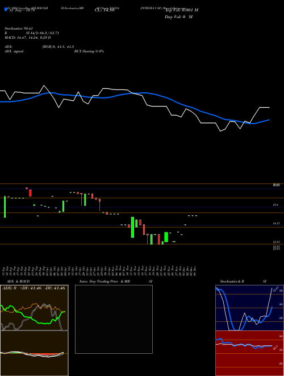Click the red-background RSI chart
Image resolution: width=284 pixels, height=376 pixels.
(x=249, y=353)
